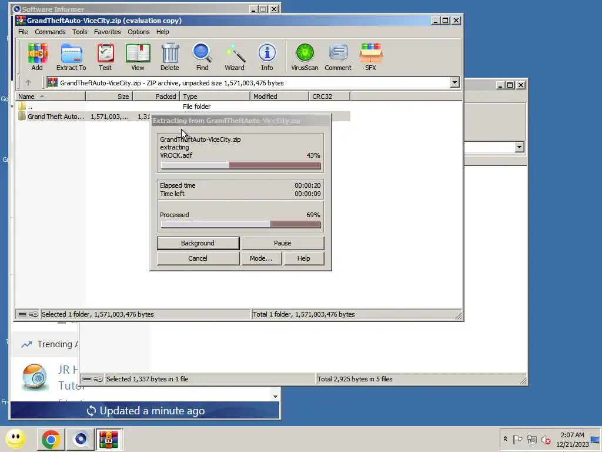Screen dimensions: 602x452
Task: Cancel the extraction
Action: (198, 259)
